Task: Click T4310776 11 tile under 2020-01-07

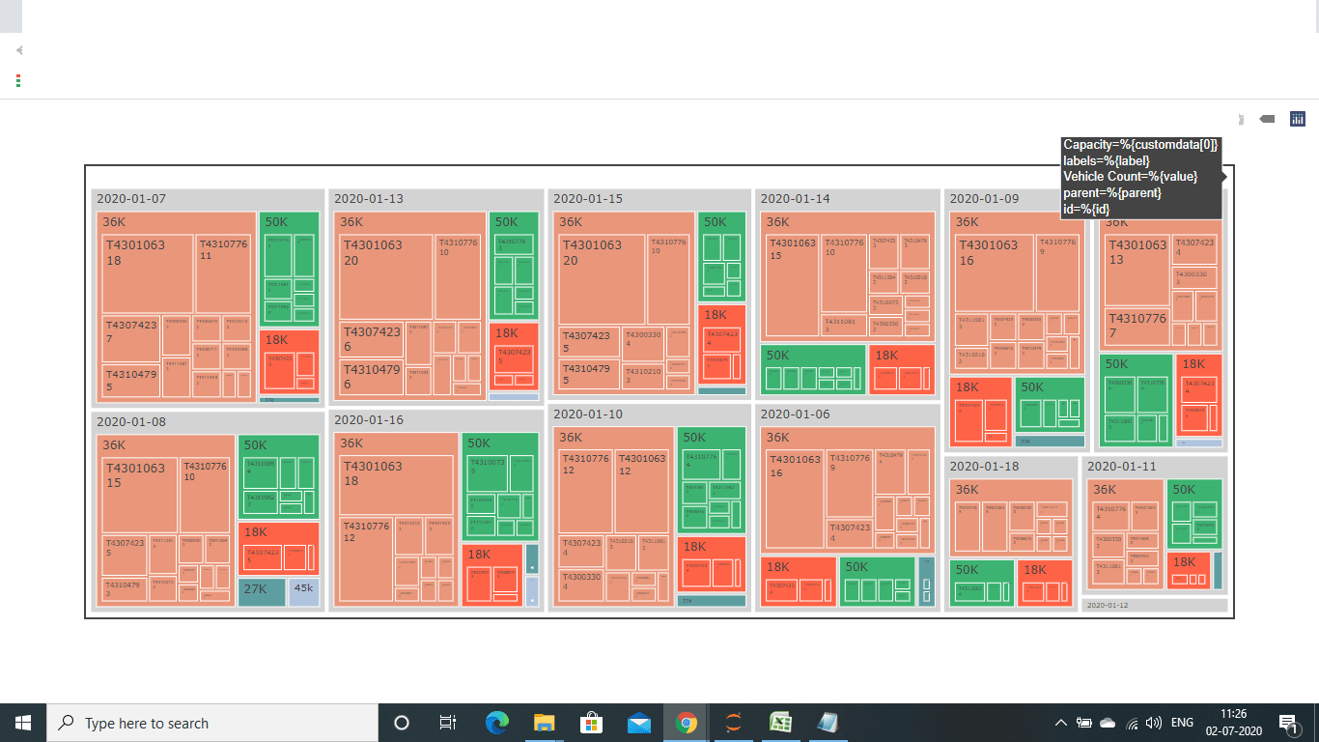Action: tap(224, 273)
